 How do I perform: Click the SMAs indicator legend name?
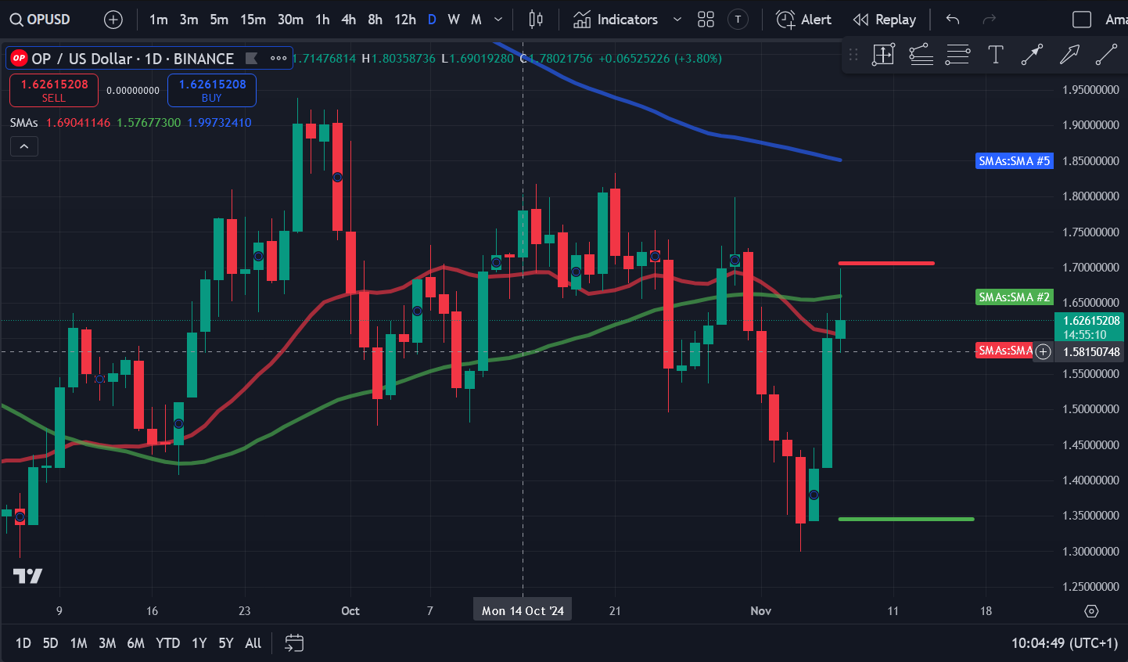pyautogui.click(x=24, y=123)
